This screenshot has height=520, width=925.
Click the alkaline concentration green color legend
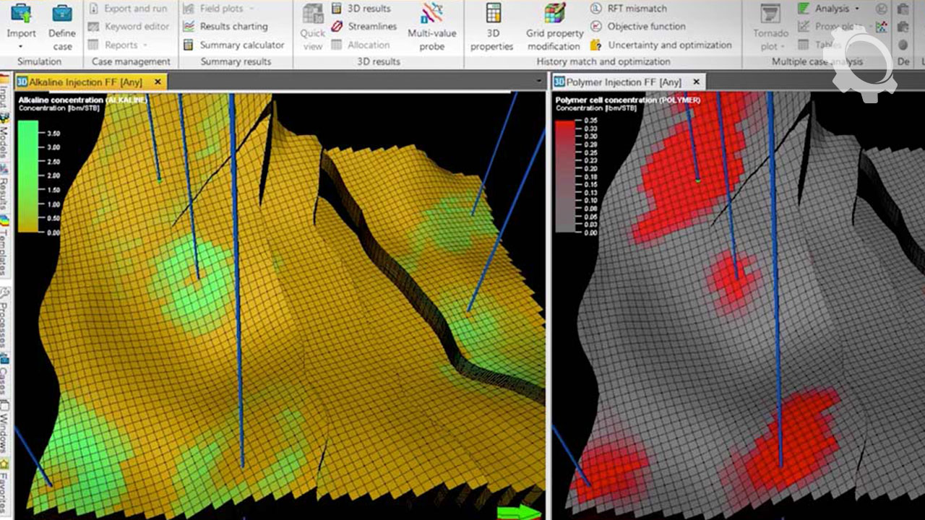(27, 177)
